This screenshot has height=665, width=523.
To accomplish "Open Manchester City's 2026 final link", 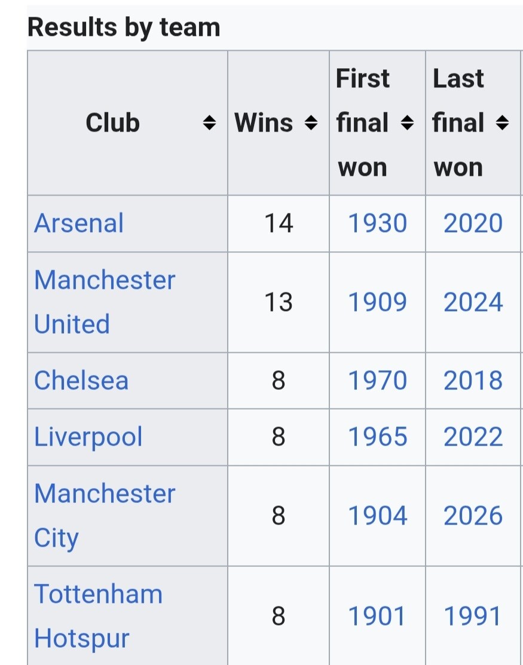I will (x=473, y=515).
